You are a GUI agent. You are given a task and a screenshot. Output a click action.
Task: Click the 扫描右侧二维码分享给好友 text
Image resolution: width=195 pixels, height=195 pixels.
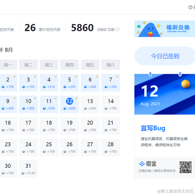[x=157, y=171]
